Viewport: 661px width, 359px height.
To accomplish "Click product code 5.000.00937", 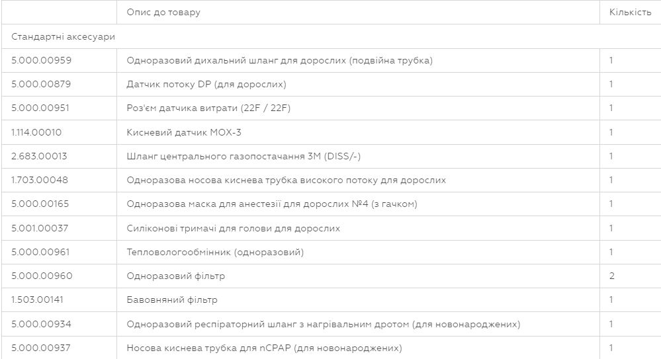I will coord(41,348).
